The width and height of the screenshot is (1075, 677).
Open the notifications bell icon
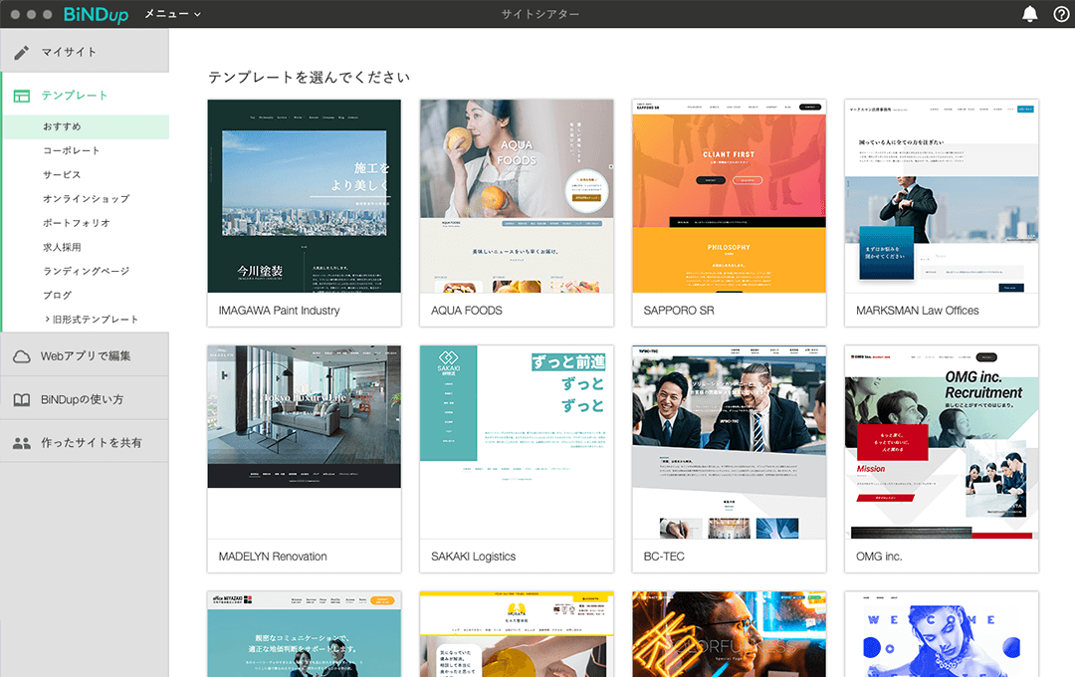point(1030,14)
